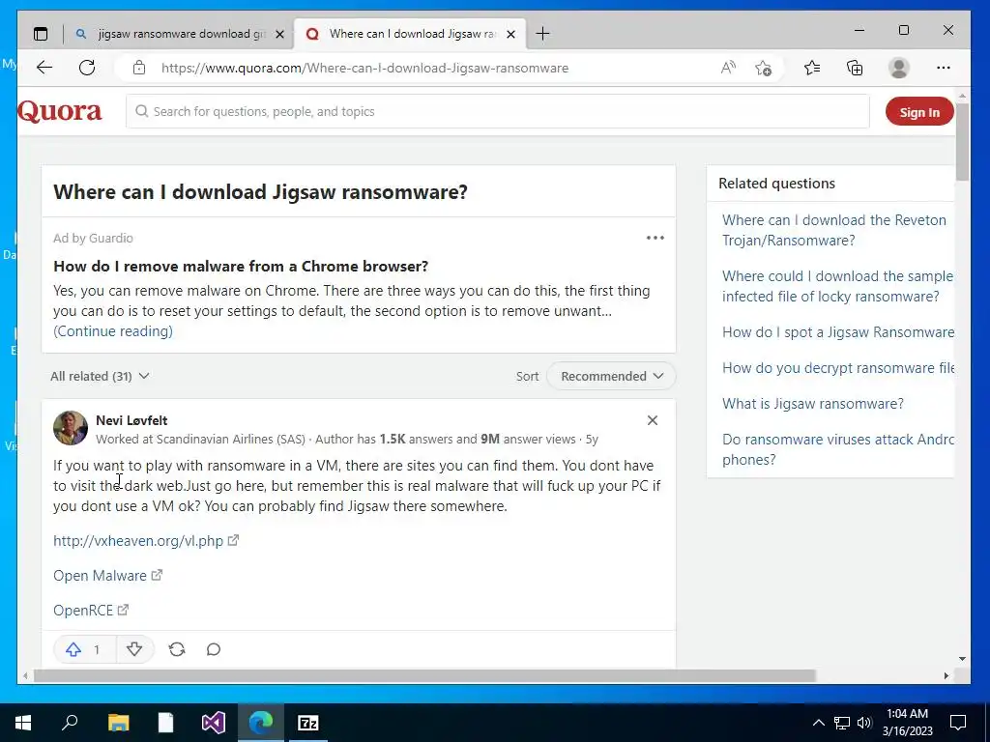Reload the page with the refresh icon
Image resolution: width=990 pixels, height=742 pixels.
click(x=87, y=68)
